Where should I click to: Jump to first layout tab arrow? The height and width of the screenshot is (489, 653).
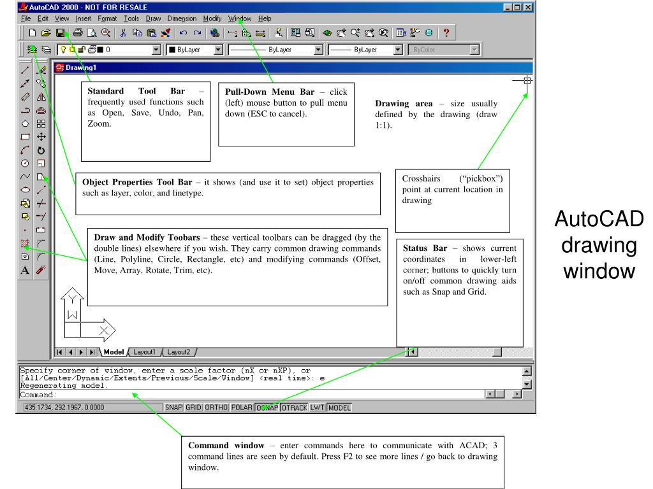click(59, 352)
